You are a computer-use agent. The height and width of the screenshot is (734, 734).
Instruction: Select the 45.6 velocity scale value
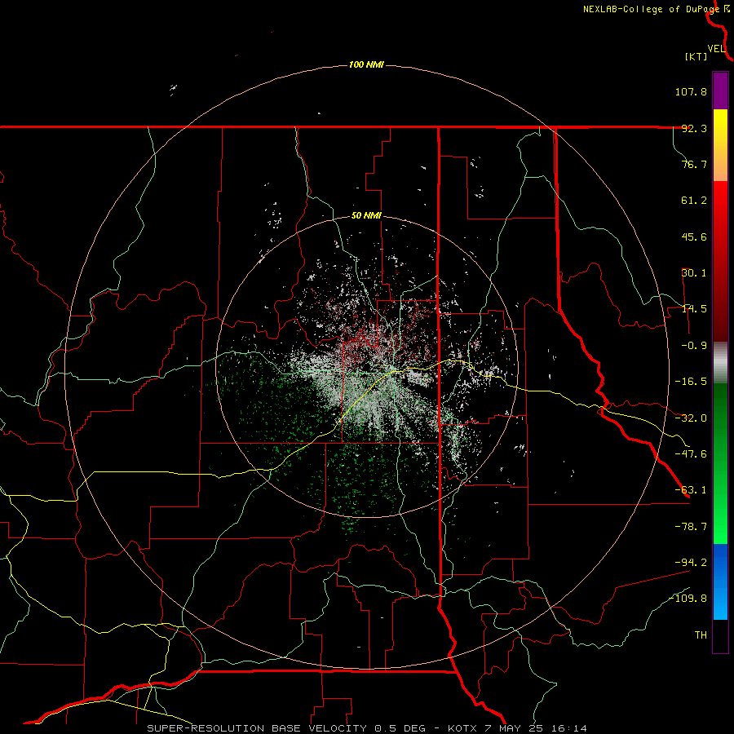(x=694, y=237)
